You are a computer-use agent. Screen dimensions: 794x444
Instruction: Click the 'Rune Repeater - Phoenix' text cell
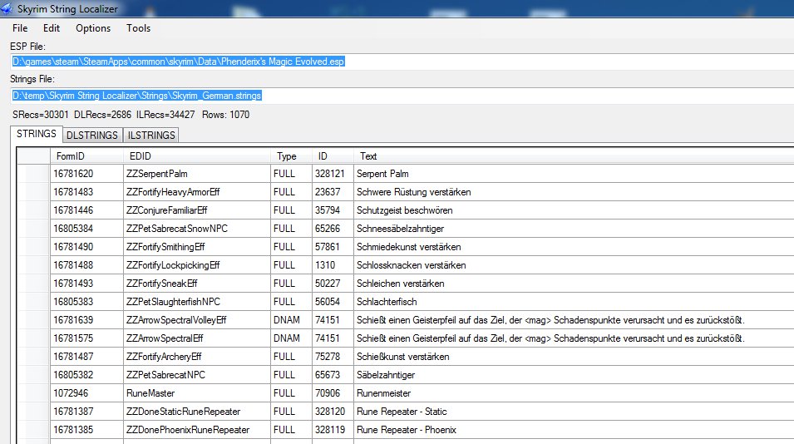(407, 430)
